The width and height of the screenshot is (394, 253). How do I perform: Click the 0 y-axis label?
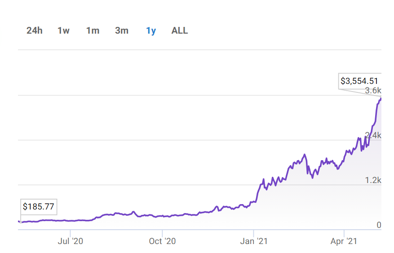(x=379, y=225)
